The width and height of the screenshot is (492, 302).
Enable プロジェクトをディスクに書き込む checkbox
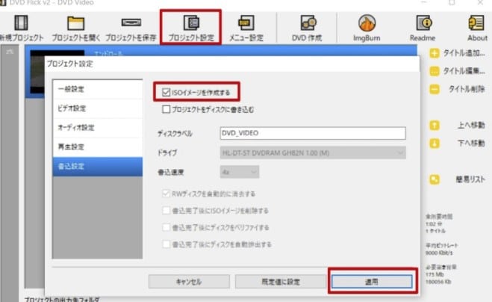166,109
